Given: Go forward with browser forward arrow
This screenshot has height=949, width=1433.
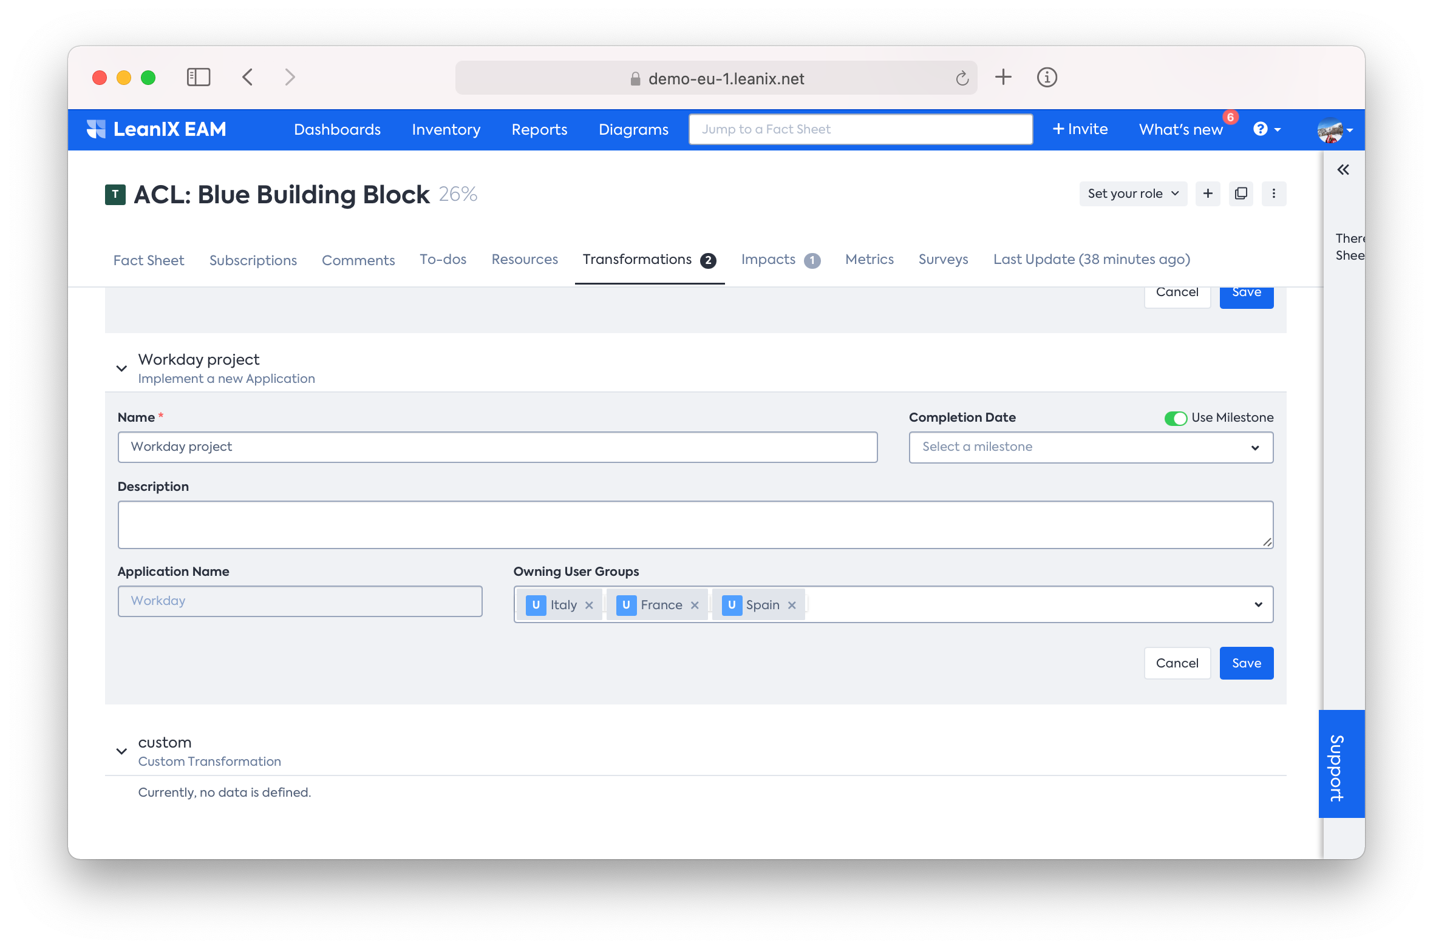Looking at the screenshot, I should click(290, 77).
